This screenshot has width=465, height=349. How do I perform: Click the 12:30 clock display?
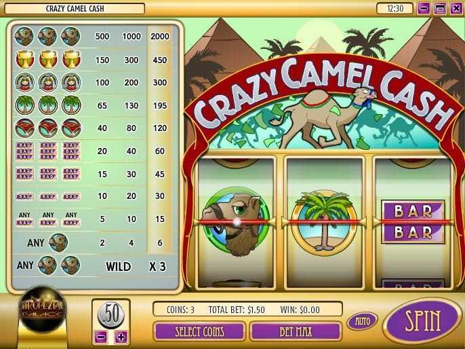[x=395, y=8]
